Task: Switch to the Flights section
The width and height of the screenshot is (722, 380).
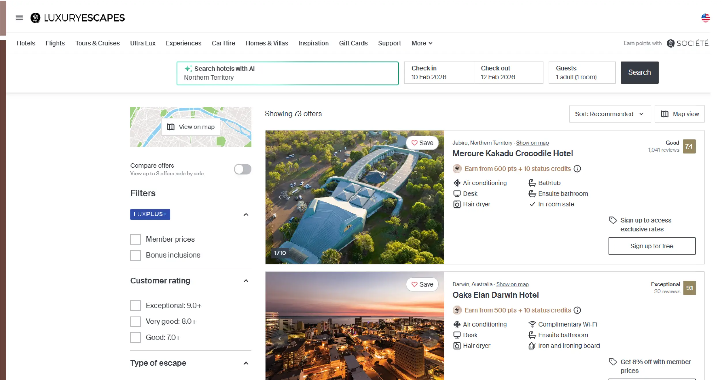Action: (55, 43)
